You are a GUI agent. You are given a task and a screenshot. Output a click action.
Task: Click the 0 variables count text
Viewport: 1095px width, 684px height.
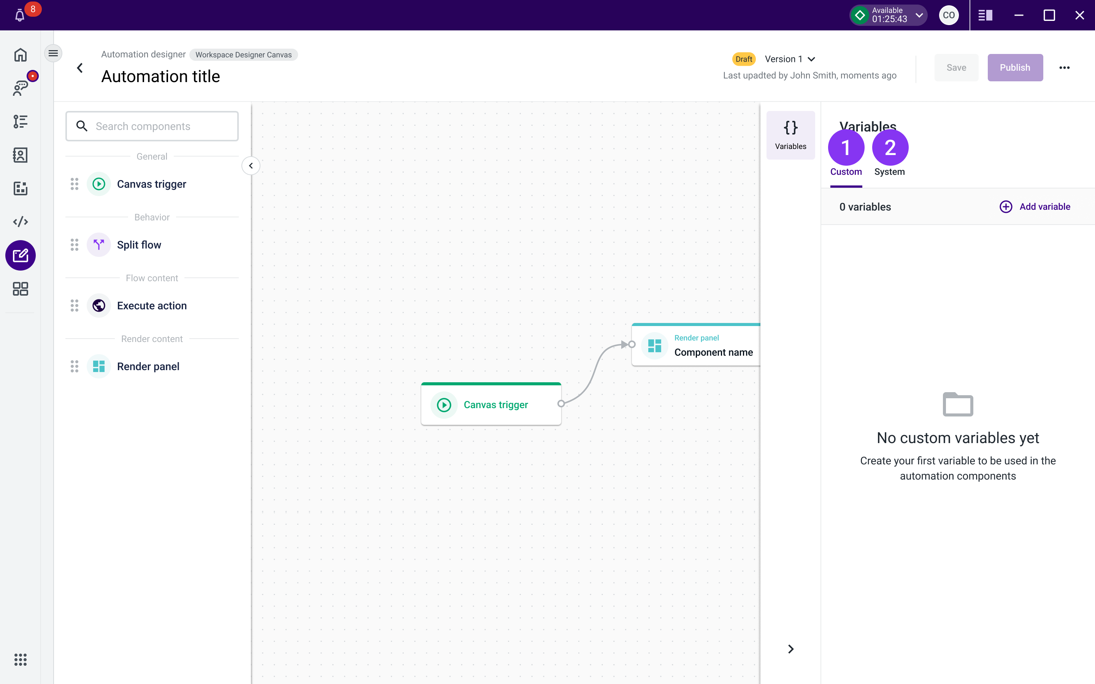click(x=865, y=207)
